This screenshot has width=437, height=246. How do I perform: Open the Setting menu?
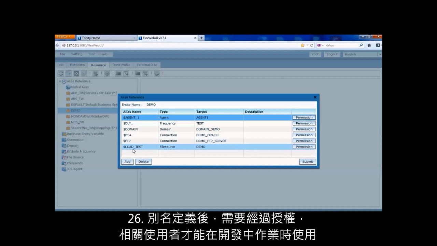point(76,54)
